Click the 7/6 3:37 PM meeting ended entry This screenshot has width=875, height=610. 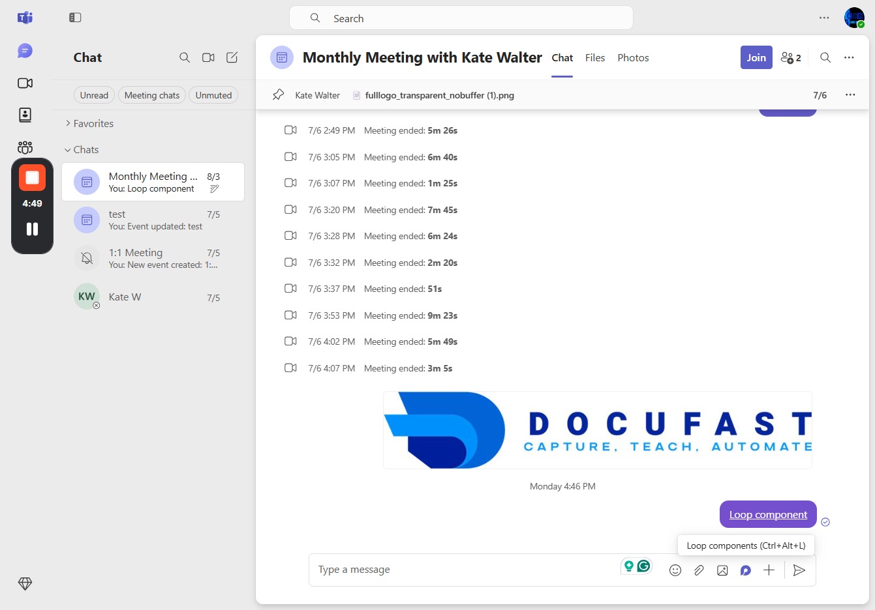pos(363,289)
